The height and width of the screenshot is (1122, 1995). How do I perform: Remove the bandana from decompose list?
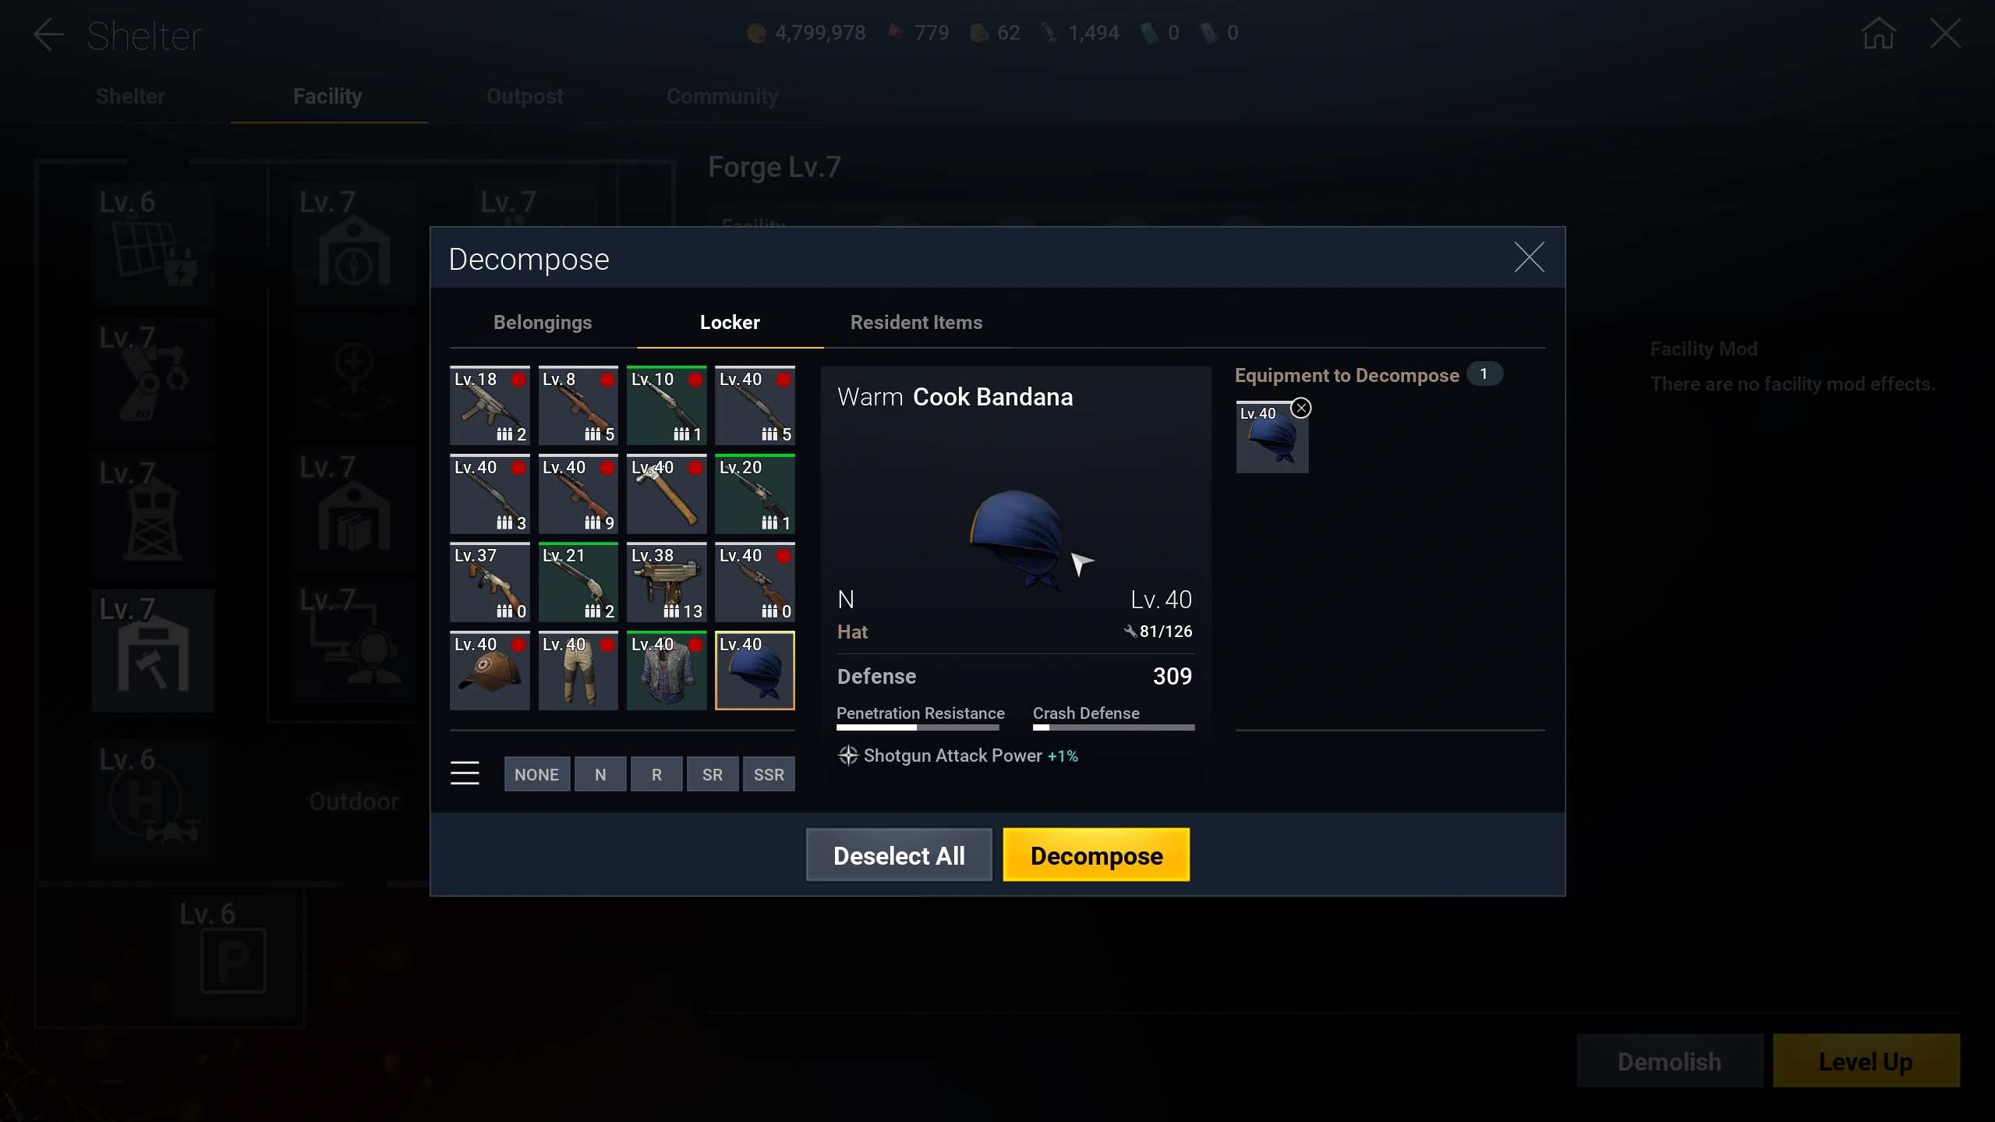coord(1300,408)
